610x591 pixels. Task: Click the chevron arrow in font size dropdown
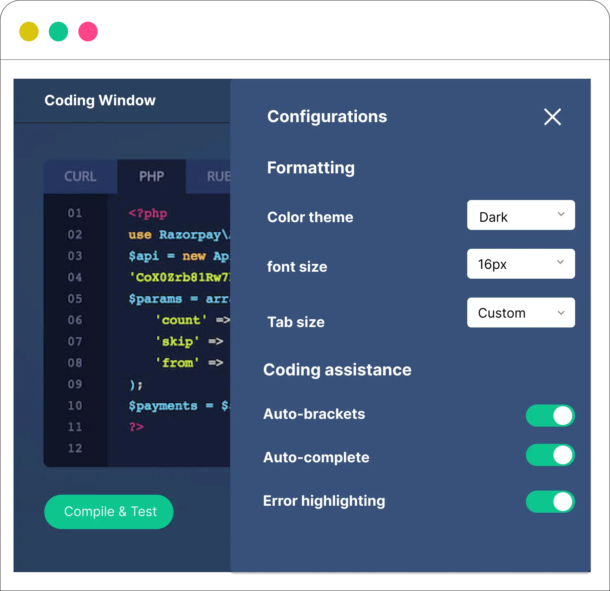[x=560, y=262]
